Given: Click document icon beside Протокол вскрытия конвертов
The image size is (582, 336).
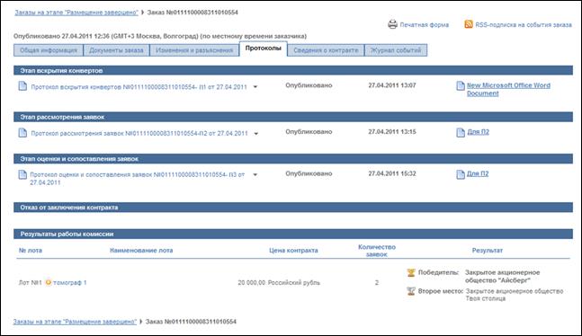Looking at the screenshot, I should coord(22,86).
